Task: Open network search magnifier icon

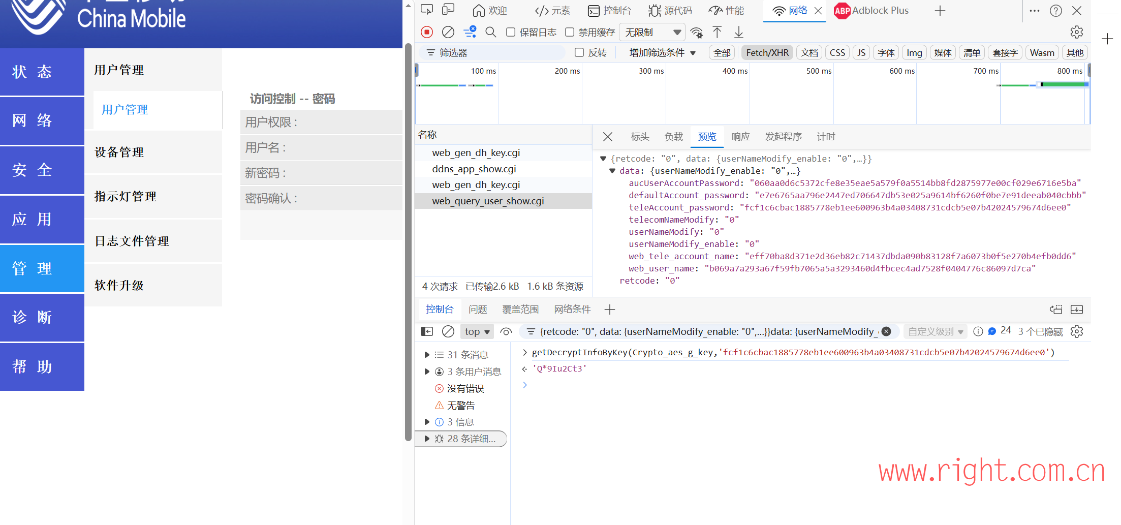Action: point(491,33)
